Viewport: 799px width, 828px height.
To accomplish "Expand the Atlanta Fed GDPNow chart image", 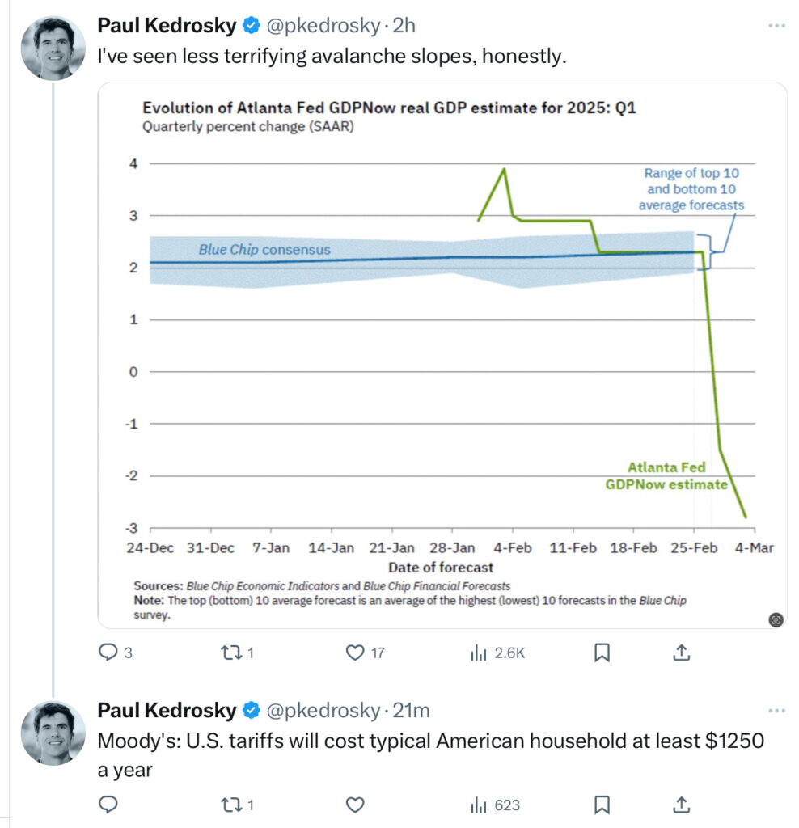I will point(442,356).
